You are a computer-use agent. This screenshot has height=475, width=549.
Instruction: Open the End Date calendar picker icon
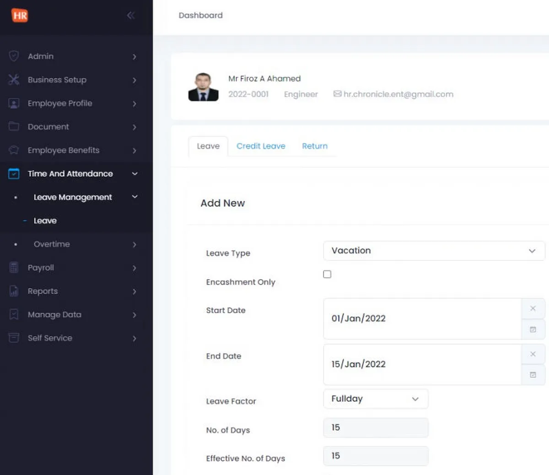(x=533, y=375)
